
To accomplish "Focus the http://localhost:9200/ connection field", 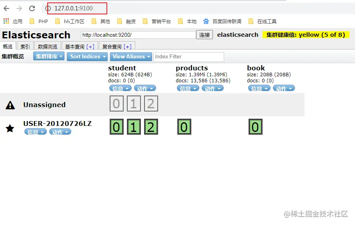I will (x=138, y=35).
